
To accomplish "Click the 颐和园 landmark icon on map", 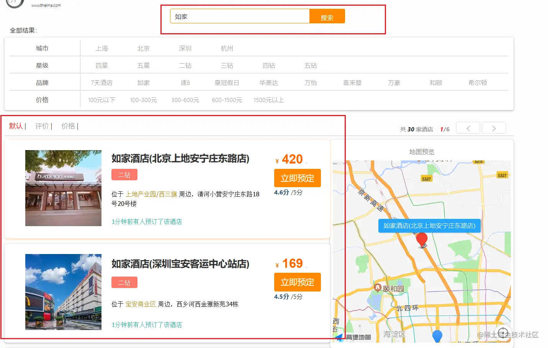I will [x=378, y=288].
